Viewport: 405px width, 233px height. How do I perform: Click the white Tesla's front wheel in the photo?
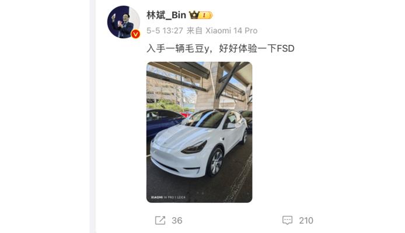point(215,163)
